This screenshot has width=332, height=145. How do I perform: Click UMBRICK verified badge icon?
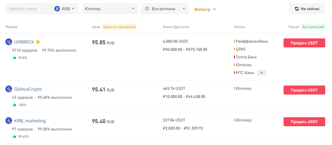click(x=37, y=42)
